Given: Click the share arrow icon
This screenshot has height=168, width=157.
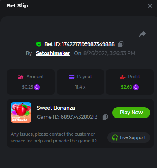Looking at the screenshot, I should [143, 34].
